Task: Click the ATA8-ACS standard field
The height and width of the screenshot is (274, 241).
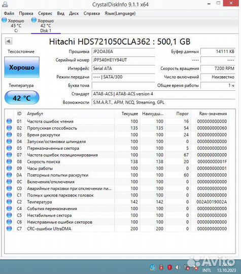Action: [163, 94]
